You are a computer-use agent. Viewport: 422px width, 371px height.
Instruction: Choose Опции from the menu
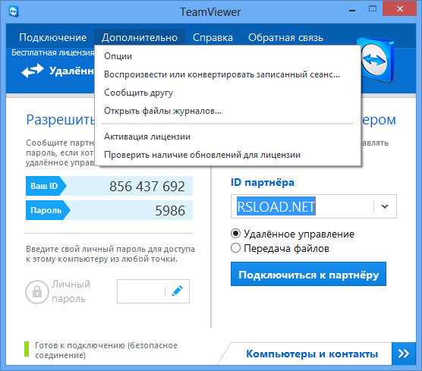point(228,56)
